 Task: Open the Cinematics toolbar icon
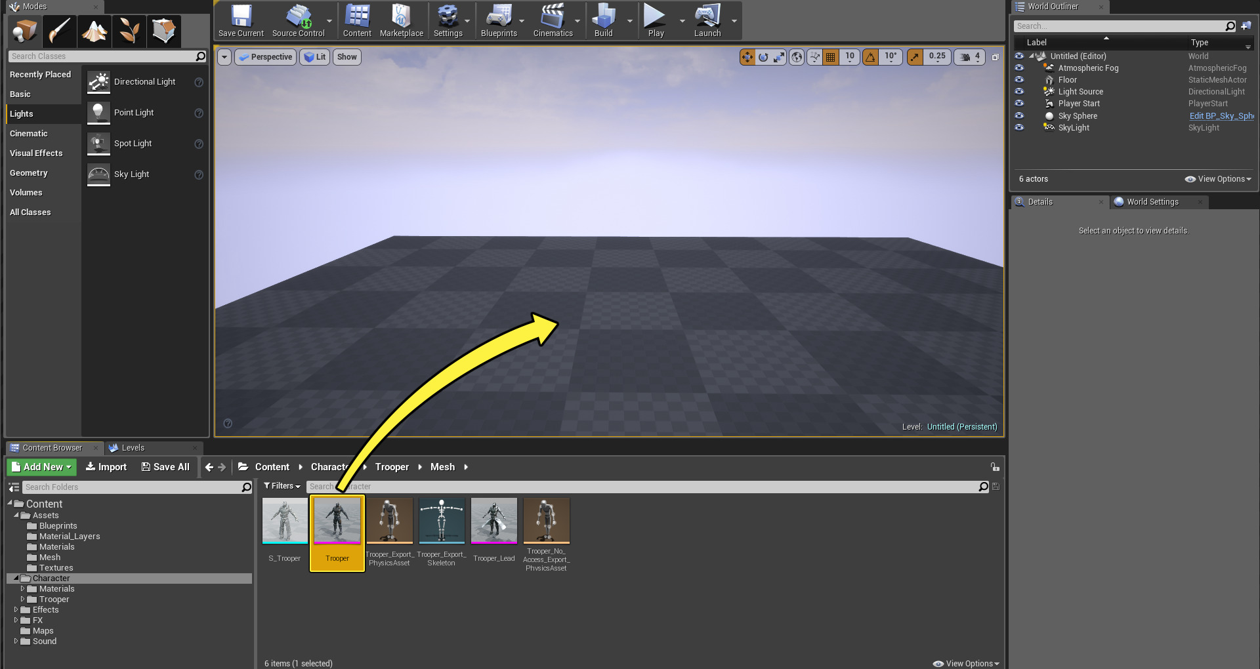point(553,21)
